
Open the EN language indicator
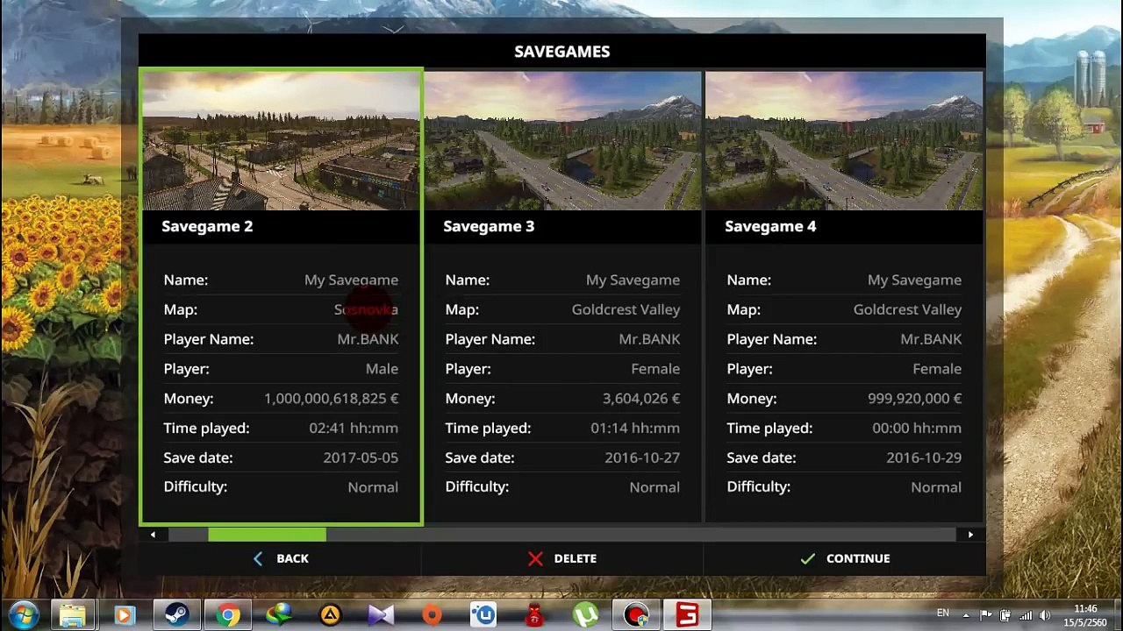tap(943, 613)
